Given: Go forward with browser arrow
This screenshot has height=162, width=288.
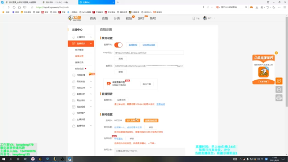Looking at the screenshot, I should 9,7.
